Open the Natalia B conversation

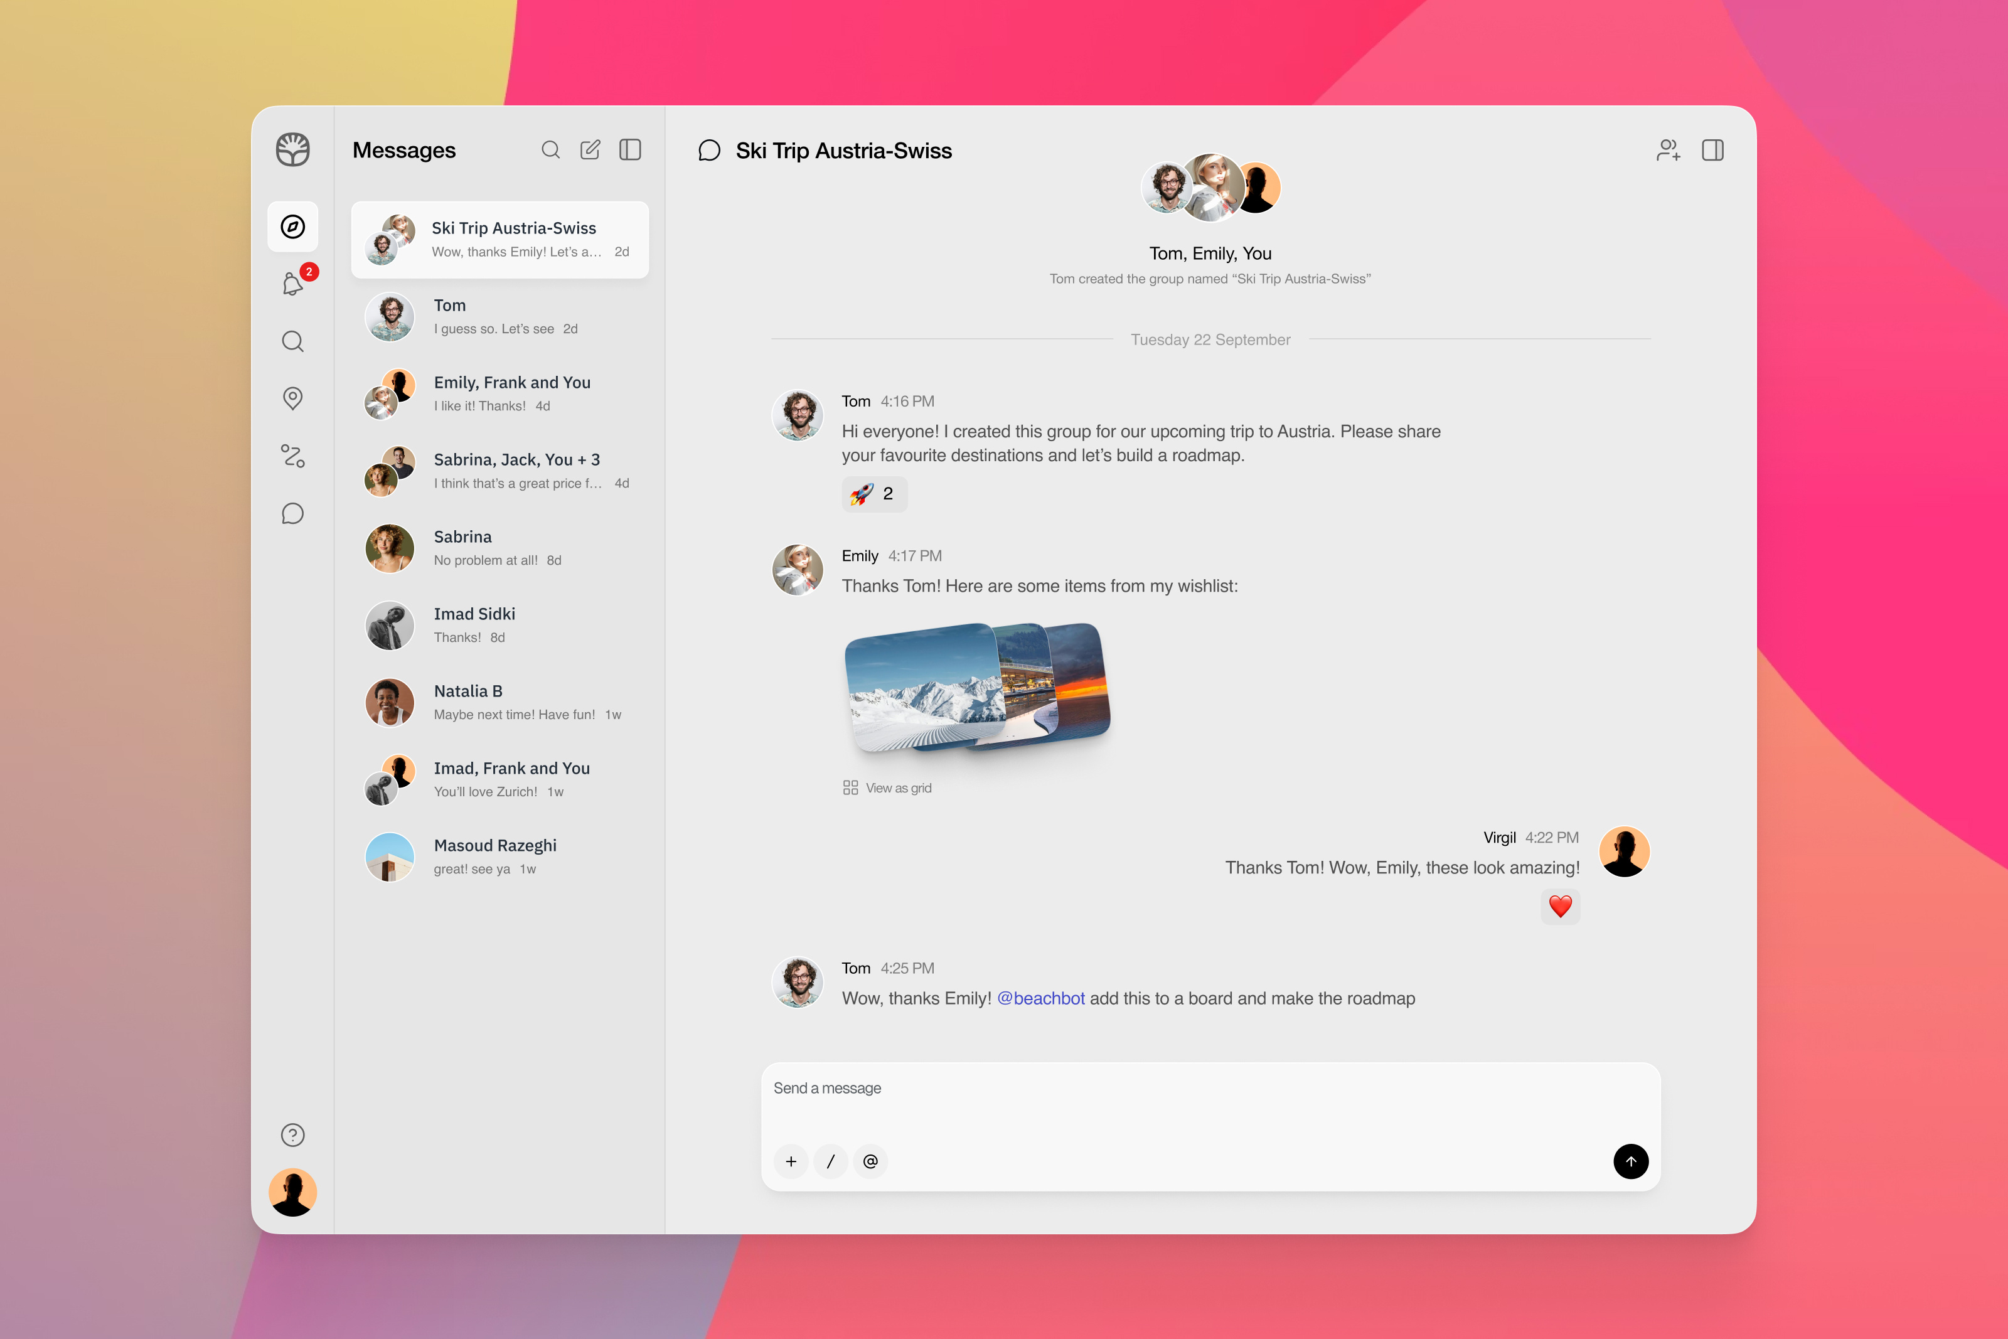point(500,703)
